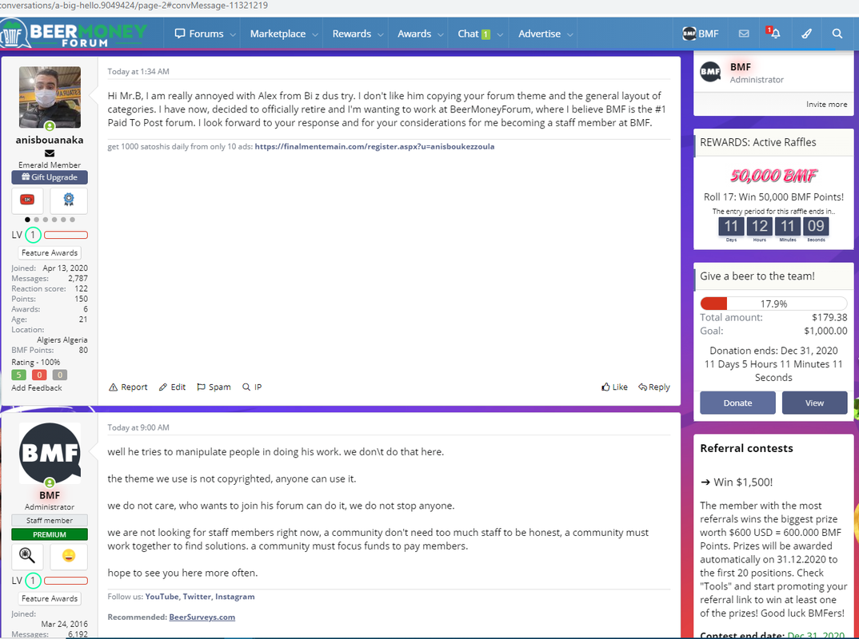Open the Chat menu

[x=473, y=34]
